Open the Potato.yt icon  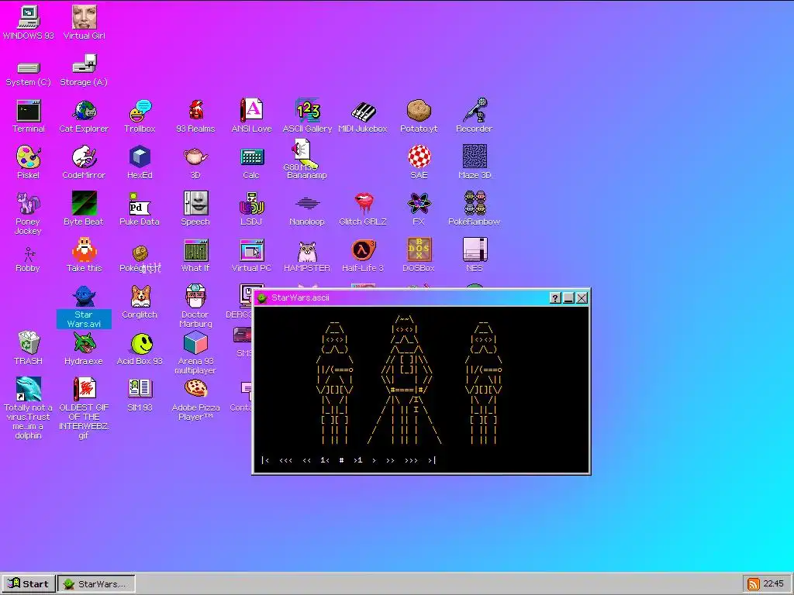tap(419, 116)
